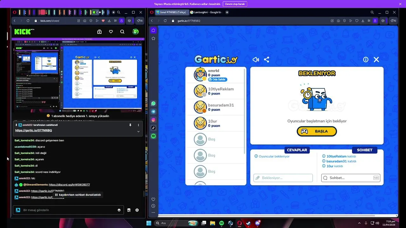Open the emoji picker in Kick chat
406x228 pixels.
(119, 210)
